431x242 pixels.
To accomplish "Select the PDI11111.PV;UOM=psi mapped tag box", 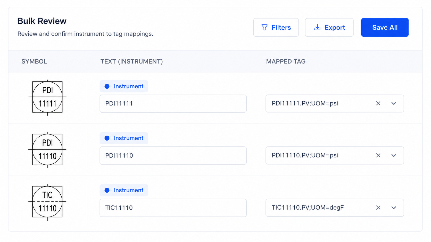I will point(335,103).
